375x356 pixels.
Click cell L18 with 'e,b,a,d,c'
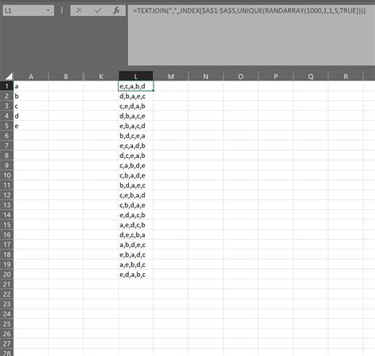(x=135, y=255)
